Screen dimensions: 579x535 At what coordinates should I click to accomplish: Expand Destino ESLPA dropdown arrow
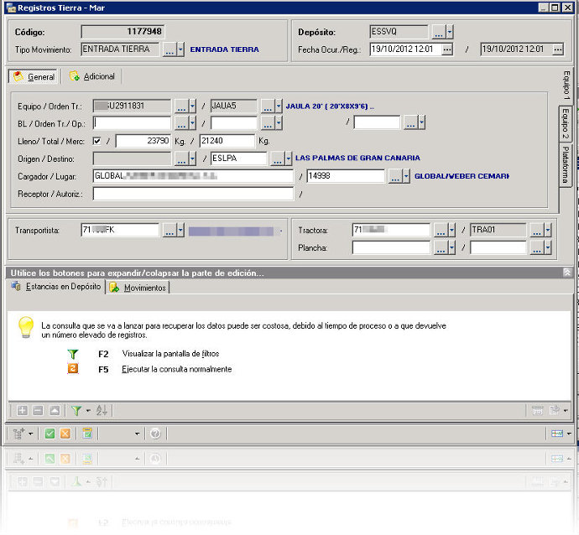[x=289, y=158]
